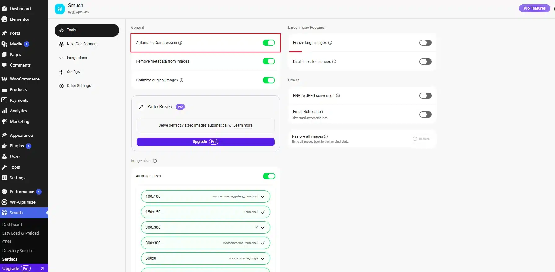555x272 pixels.
Task: Click Upgrade Pro link in sidebar
Action: [24, 268]
